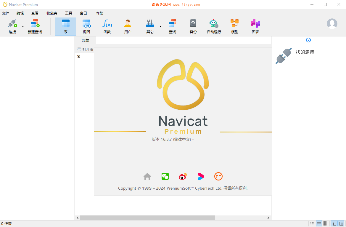Open the Tools (工具) menu

coord(69,13)
